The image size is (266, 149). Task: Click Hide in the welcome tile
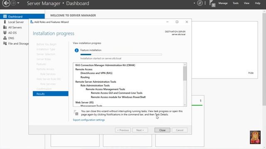pyautogui.click(x=251, y=73)
